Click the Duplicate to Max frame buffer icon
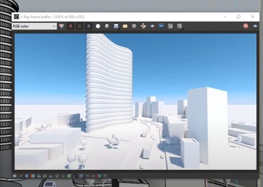The height and width of the screenshot is (187, 263). [143, 26]
